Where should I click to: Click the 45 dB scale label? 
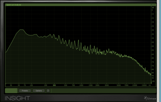153,42
